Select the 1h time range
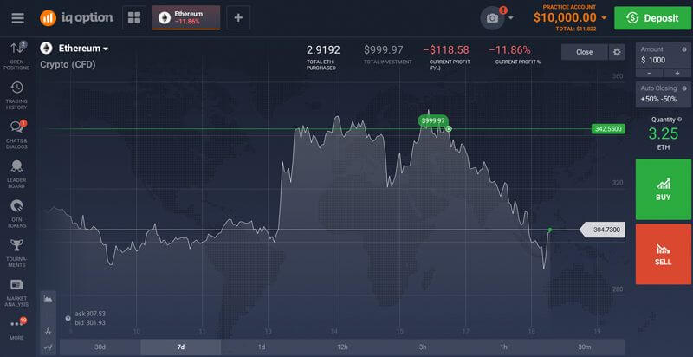 (x=504, y=347)
